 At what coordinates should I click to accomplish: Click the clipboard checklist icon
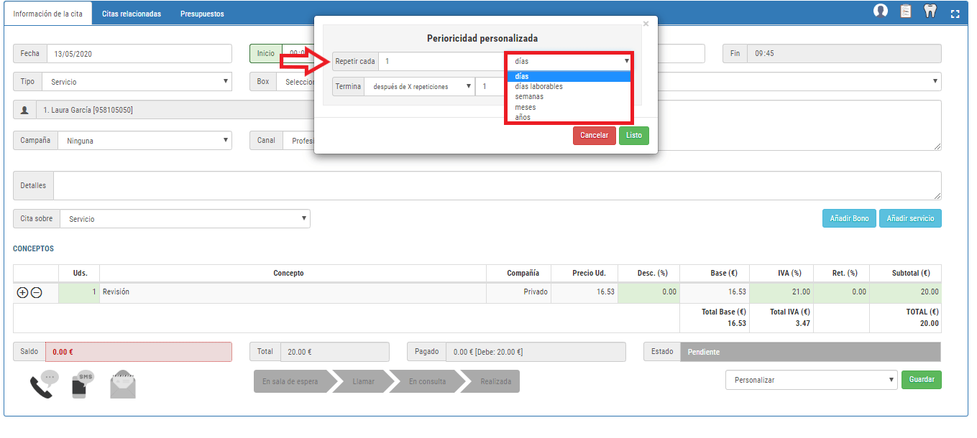906,11
